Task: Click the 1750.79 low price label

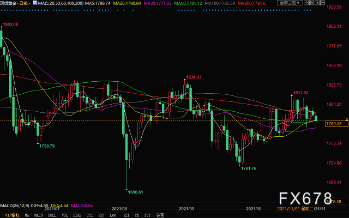Action: click(x=47, y=146)
